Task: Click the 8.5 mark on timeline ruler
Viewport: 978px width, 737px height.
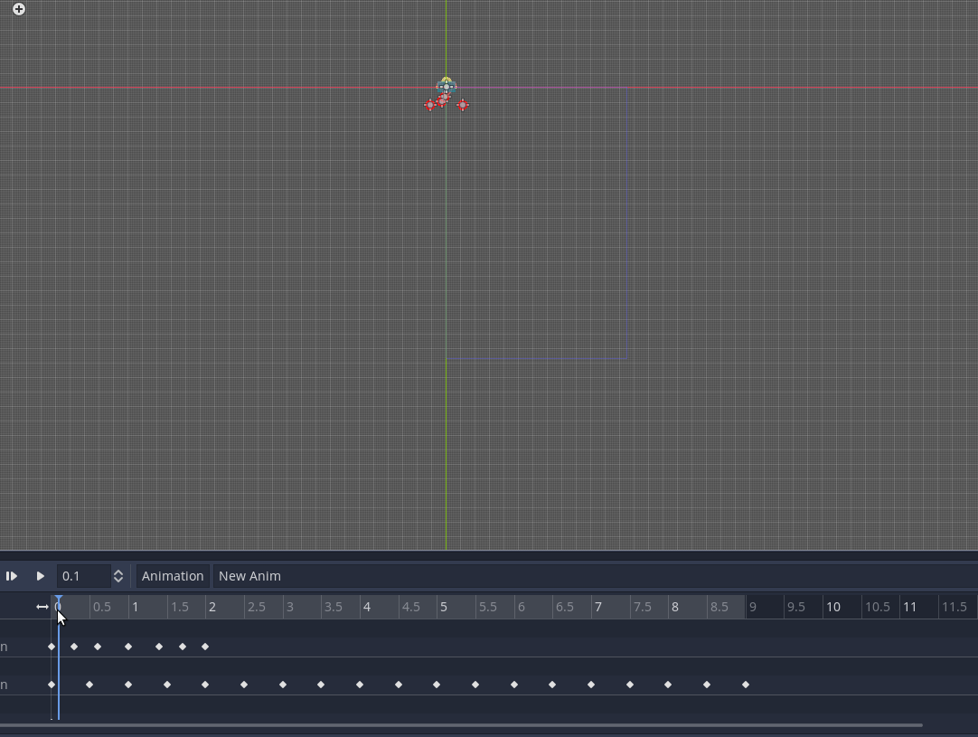Action: (x=719, y=607)
